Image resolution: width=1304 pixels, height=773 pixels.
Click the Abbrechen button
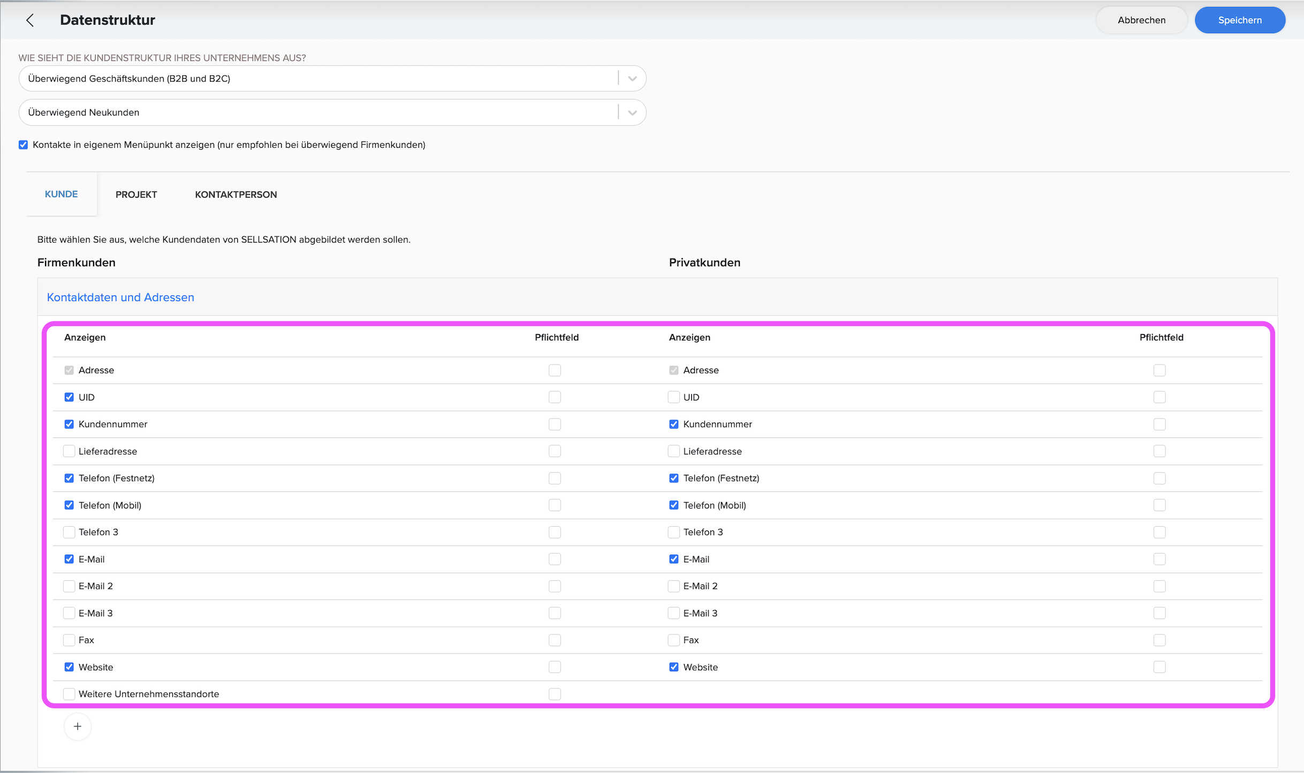click(x=1141, y=20)
